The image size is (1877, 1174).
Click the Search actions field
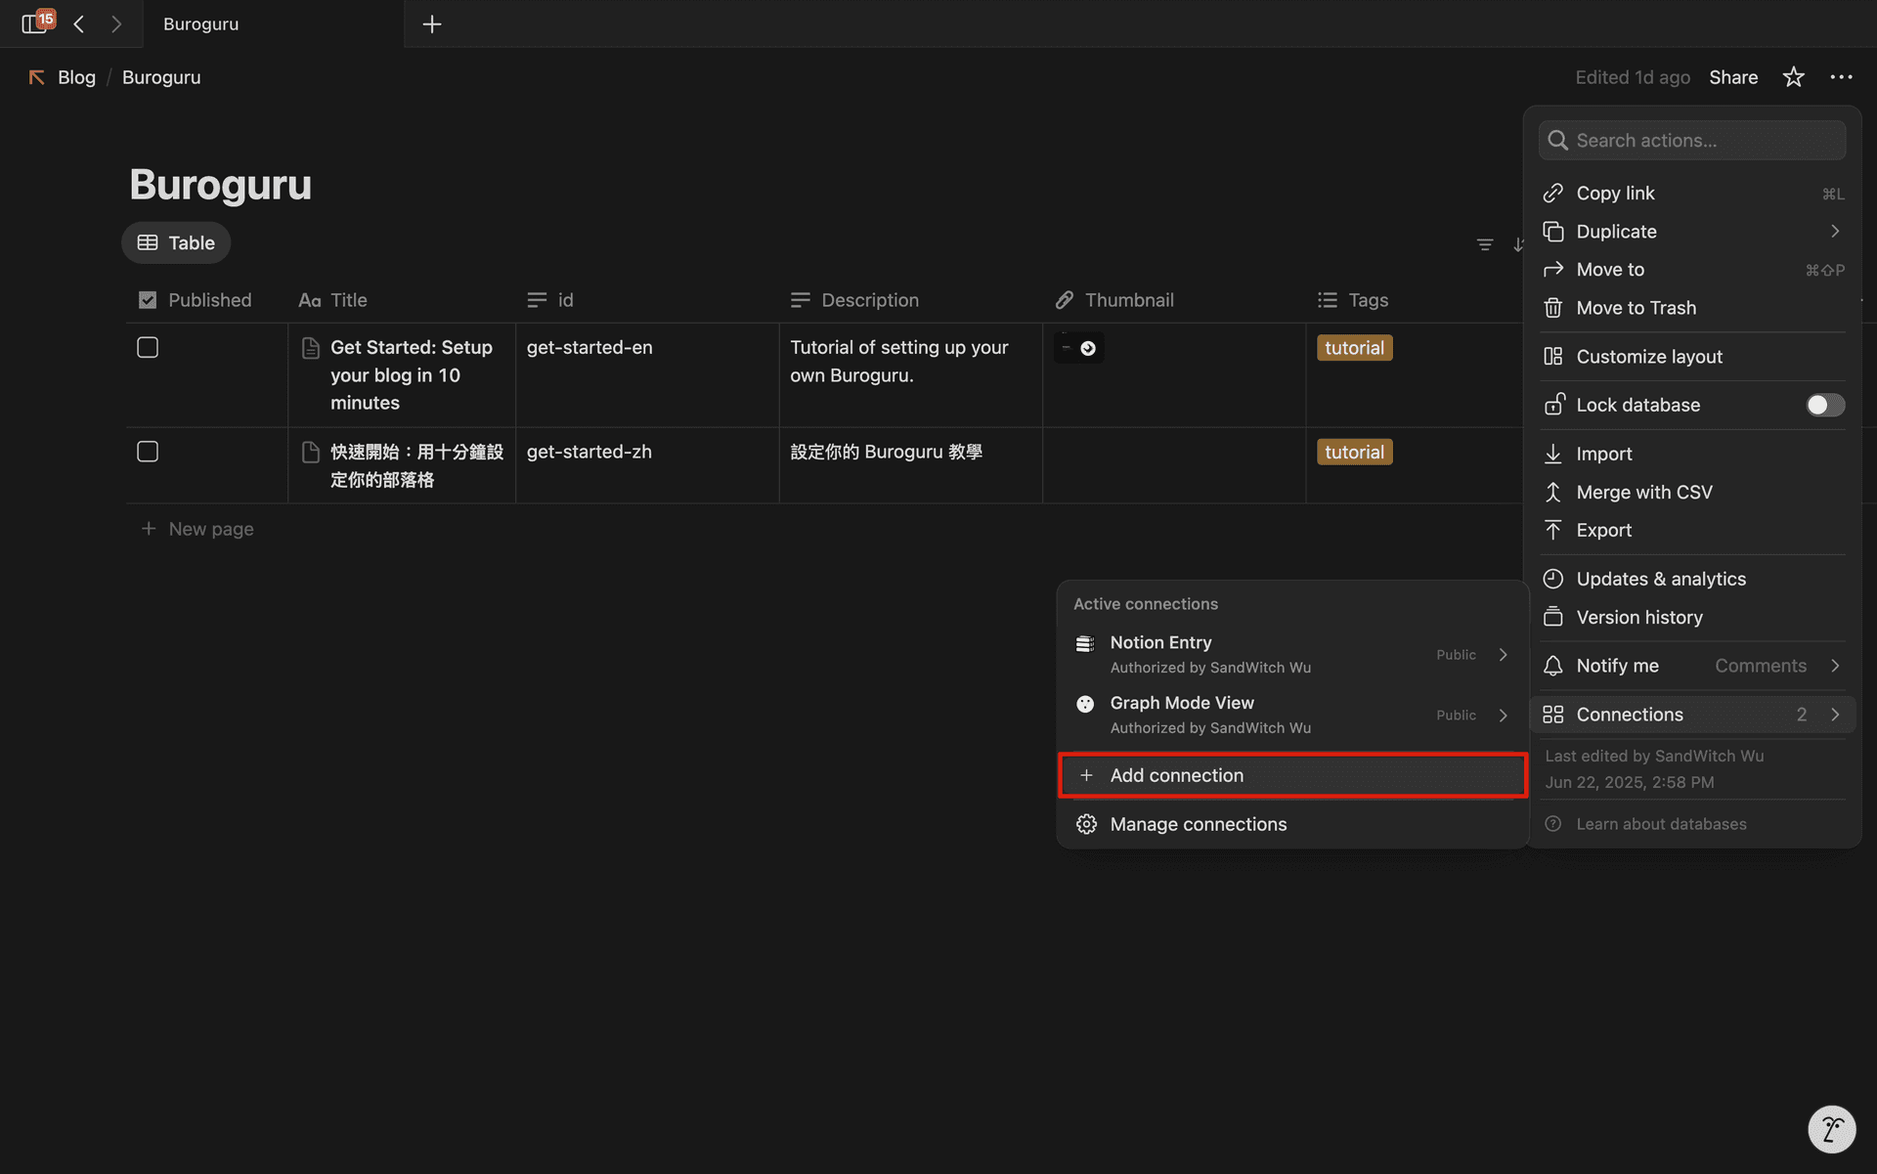[x=1691, y=141]
